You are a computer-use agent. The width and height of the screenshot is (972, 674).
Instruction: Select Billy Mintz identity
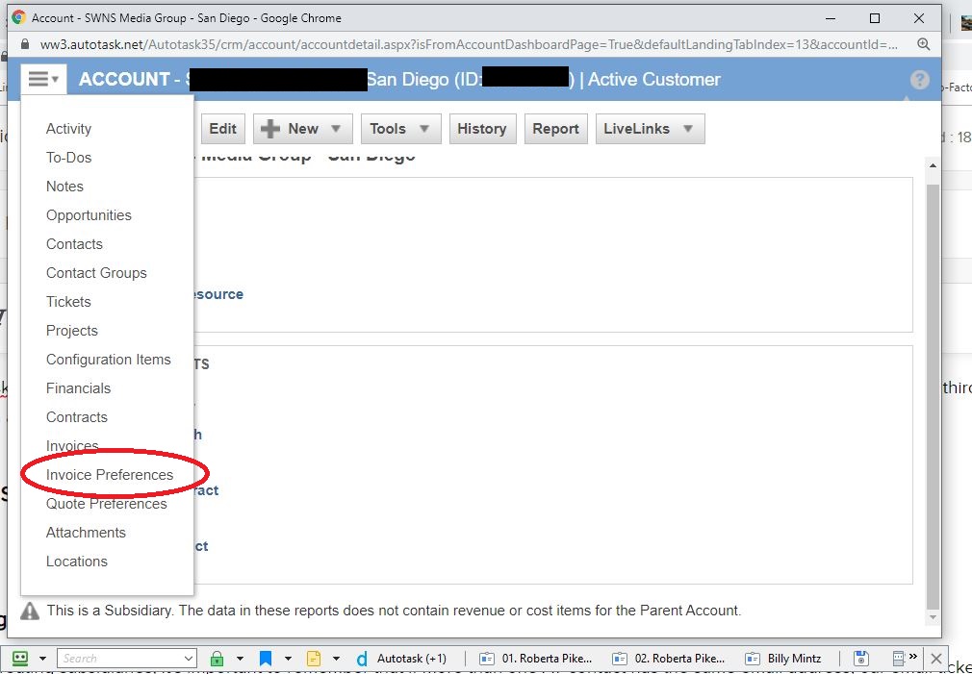point(783,658)
